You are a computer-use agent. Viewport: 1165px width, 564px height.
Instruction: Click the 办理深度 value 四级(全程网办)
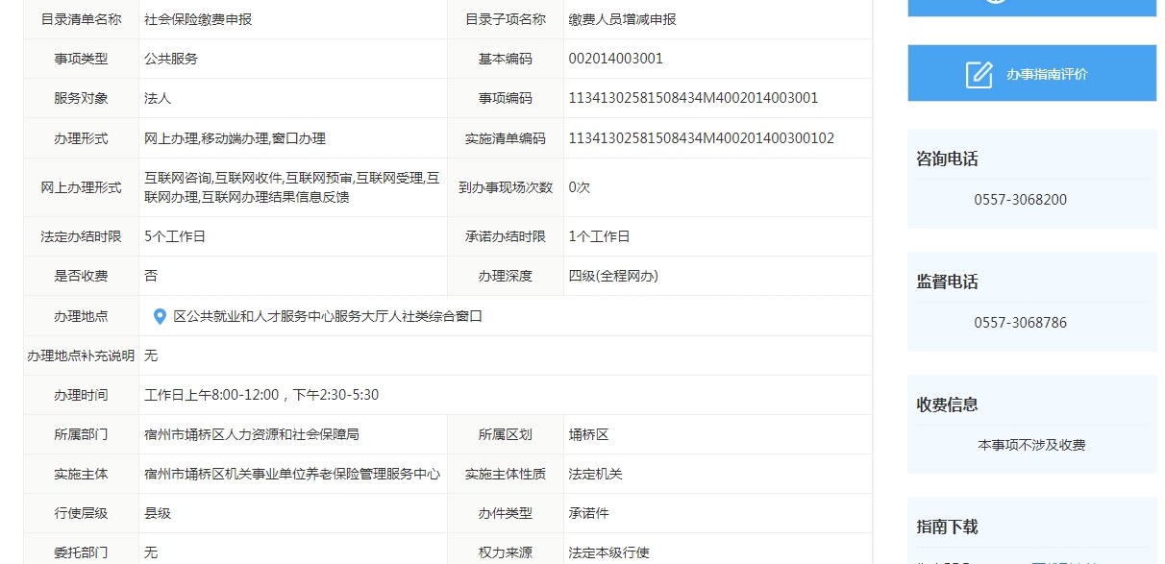[613, 276]
